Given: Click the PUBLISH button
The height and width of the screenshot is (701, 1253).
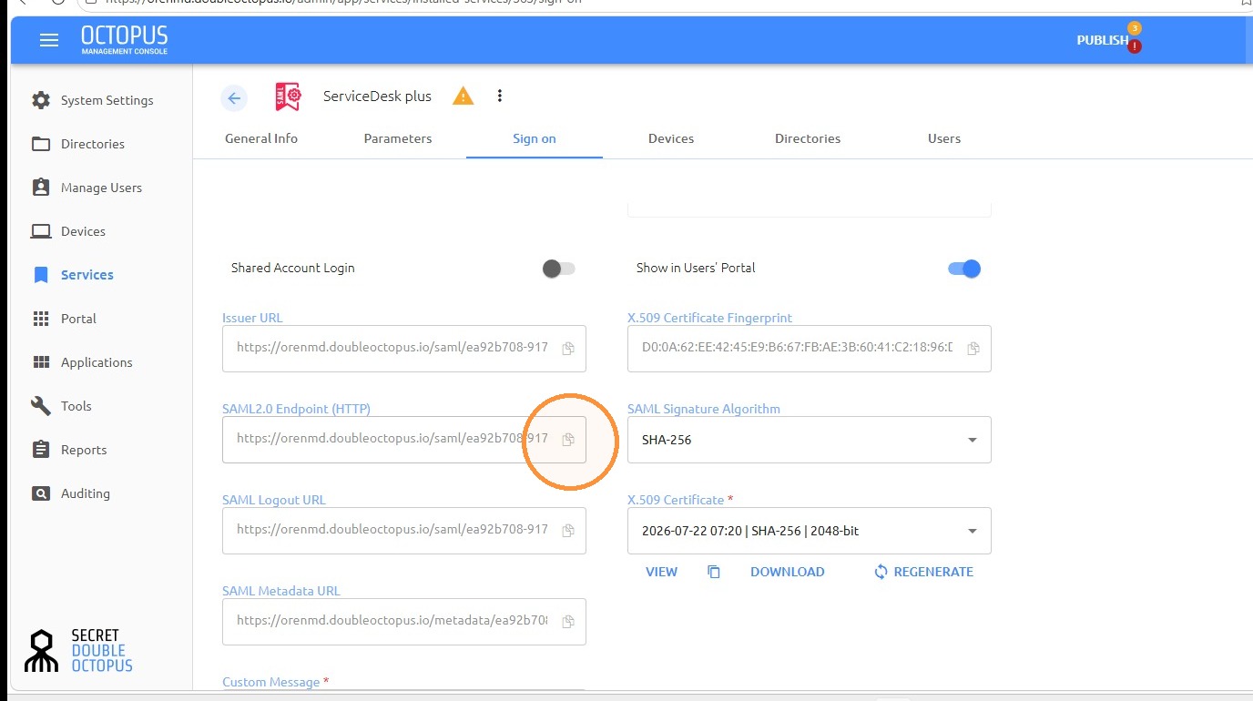Looking at the screenshot, I should (x=1103, y=40).
